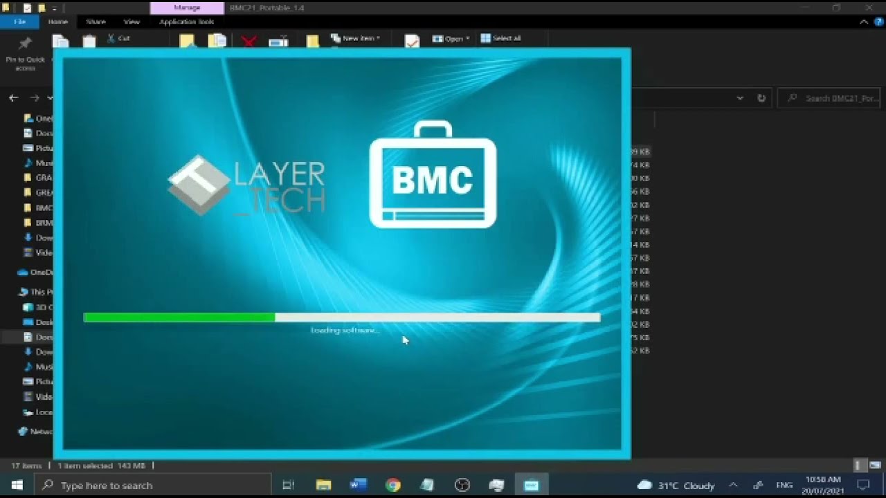Select Network in the sidebar
This screenshot has width=886, height=498.
[x=36, y=432]
